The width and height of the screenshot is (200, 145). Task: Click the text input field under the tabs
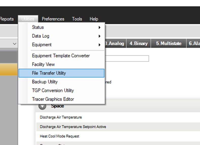(x=127, y=58)
